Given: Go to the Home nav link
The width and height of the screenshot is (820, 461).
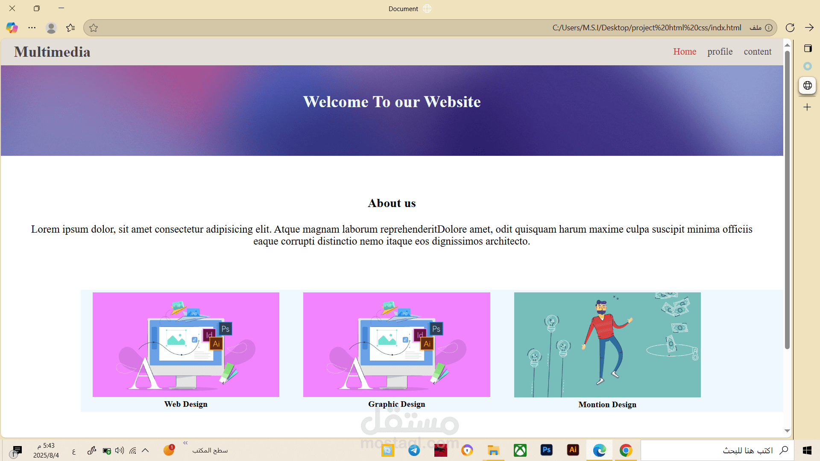Looking at the screenshot, I should pos(685,52).
